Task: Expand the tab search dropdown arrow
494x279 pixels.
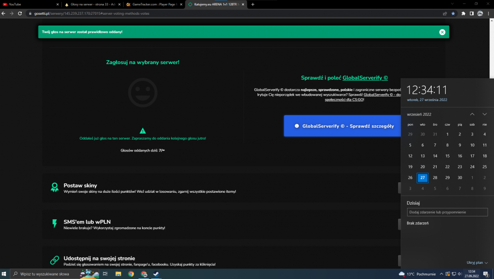Action: [453, 4]
